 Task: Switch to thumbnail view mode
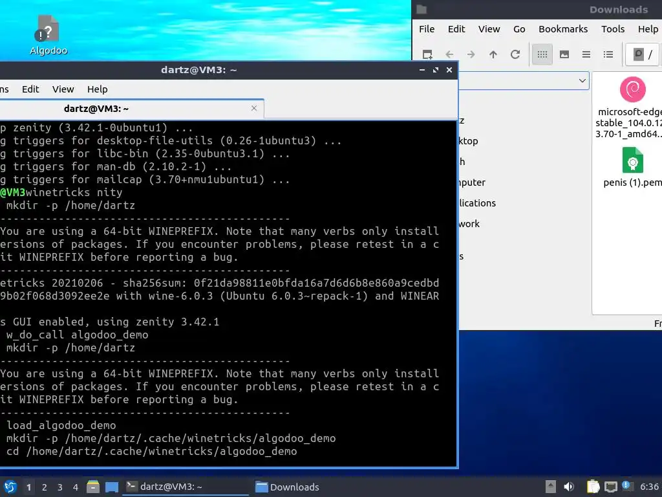pos(564,54)
